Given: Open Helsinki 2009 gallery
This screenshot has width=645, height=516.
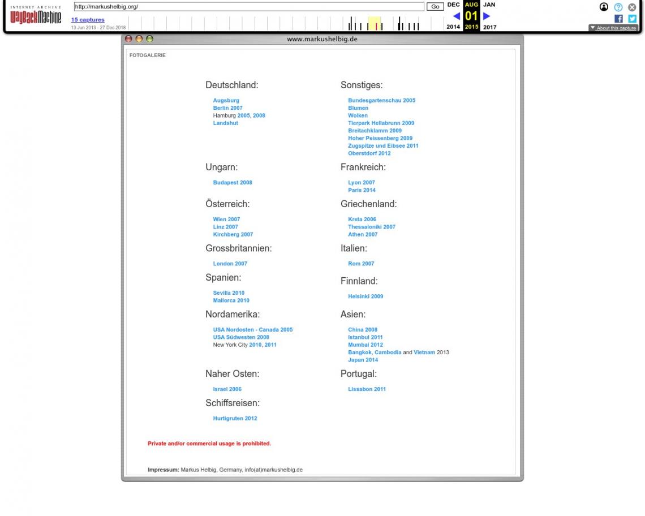Looking at the screenshot, I should click(365, 296).
